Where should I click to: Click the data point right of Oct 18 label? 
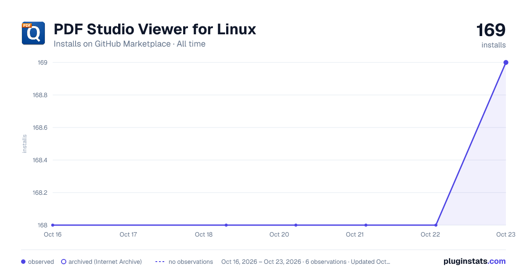click(x=226, y=225)
